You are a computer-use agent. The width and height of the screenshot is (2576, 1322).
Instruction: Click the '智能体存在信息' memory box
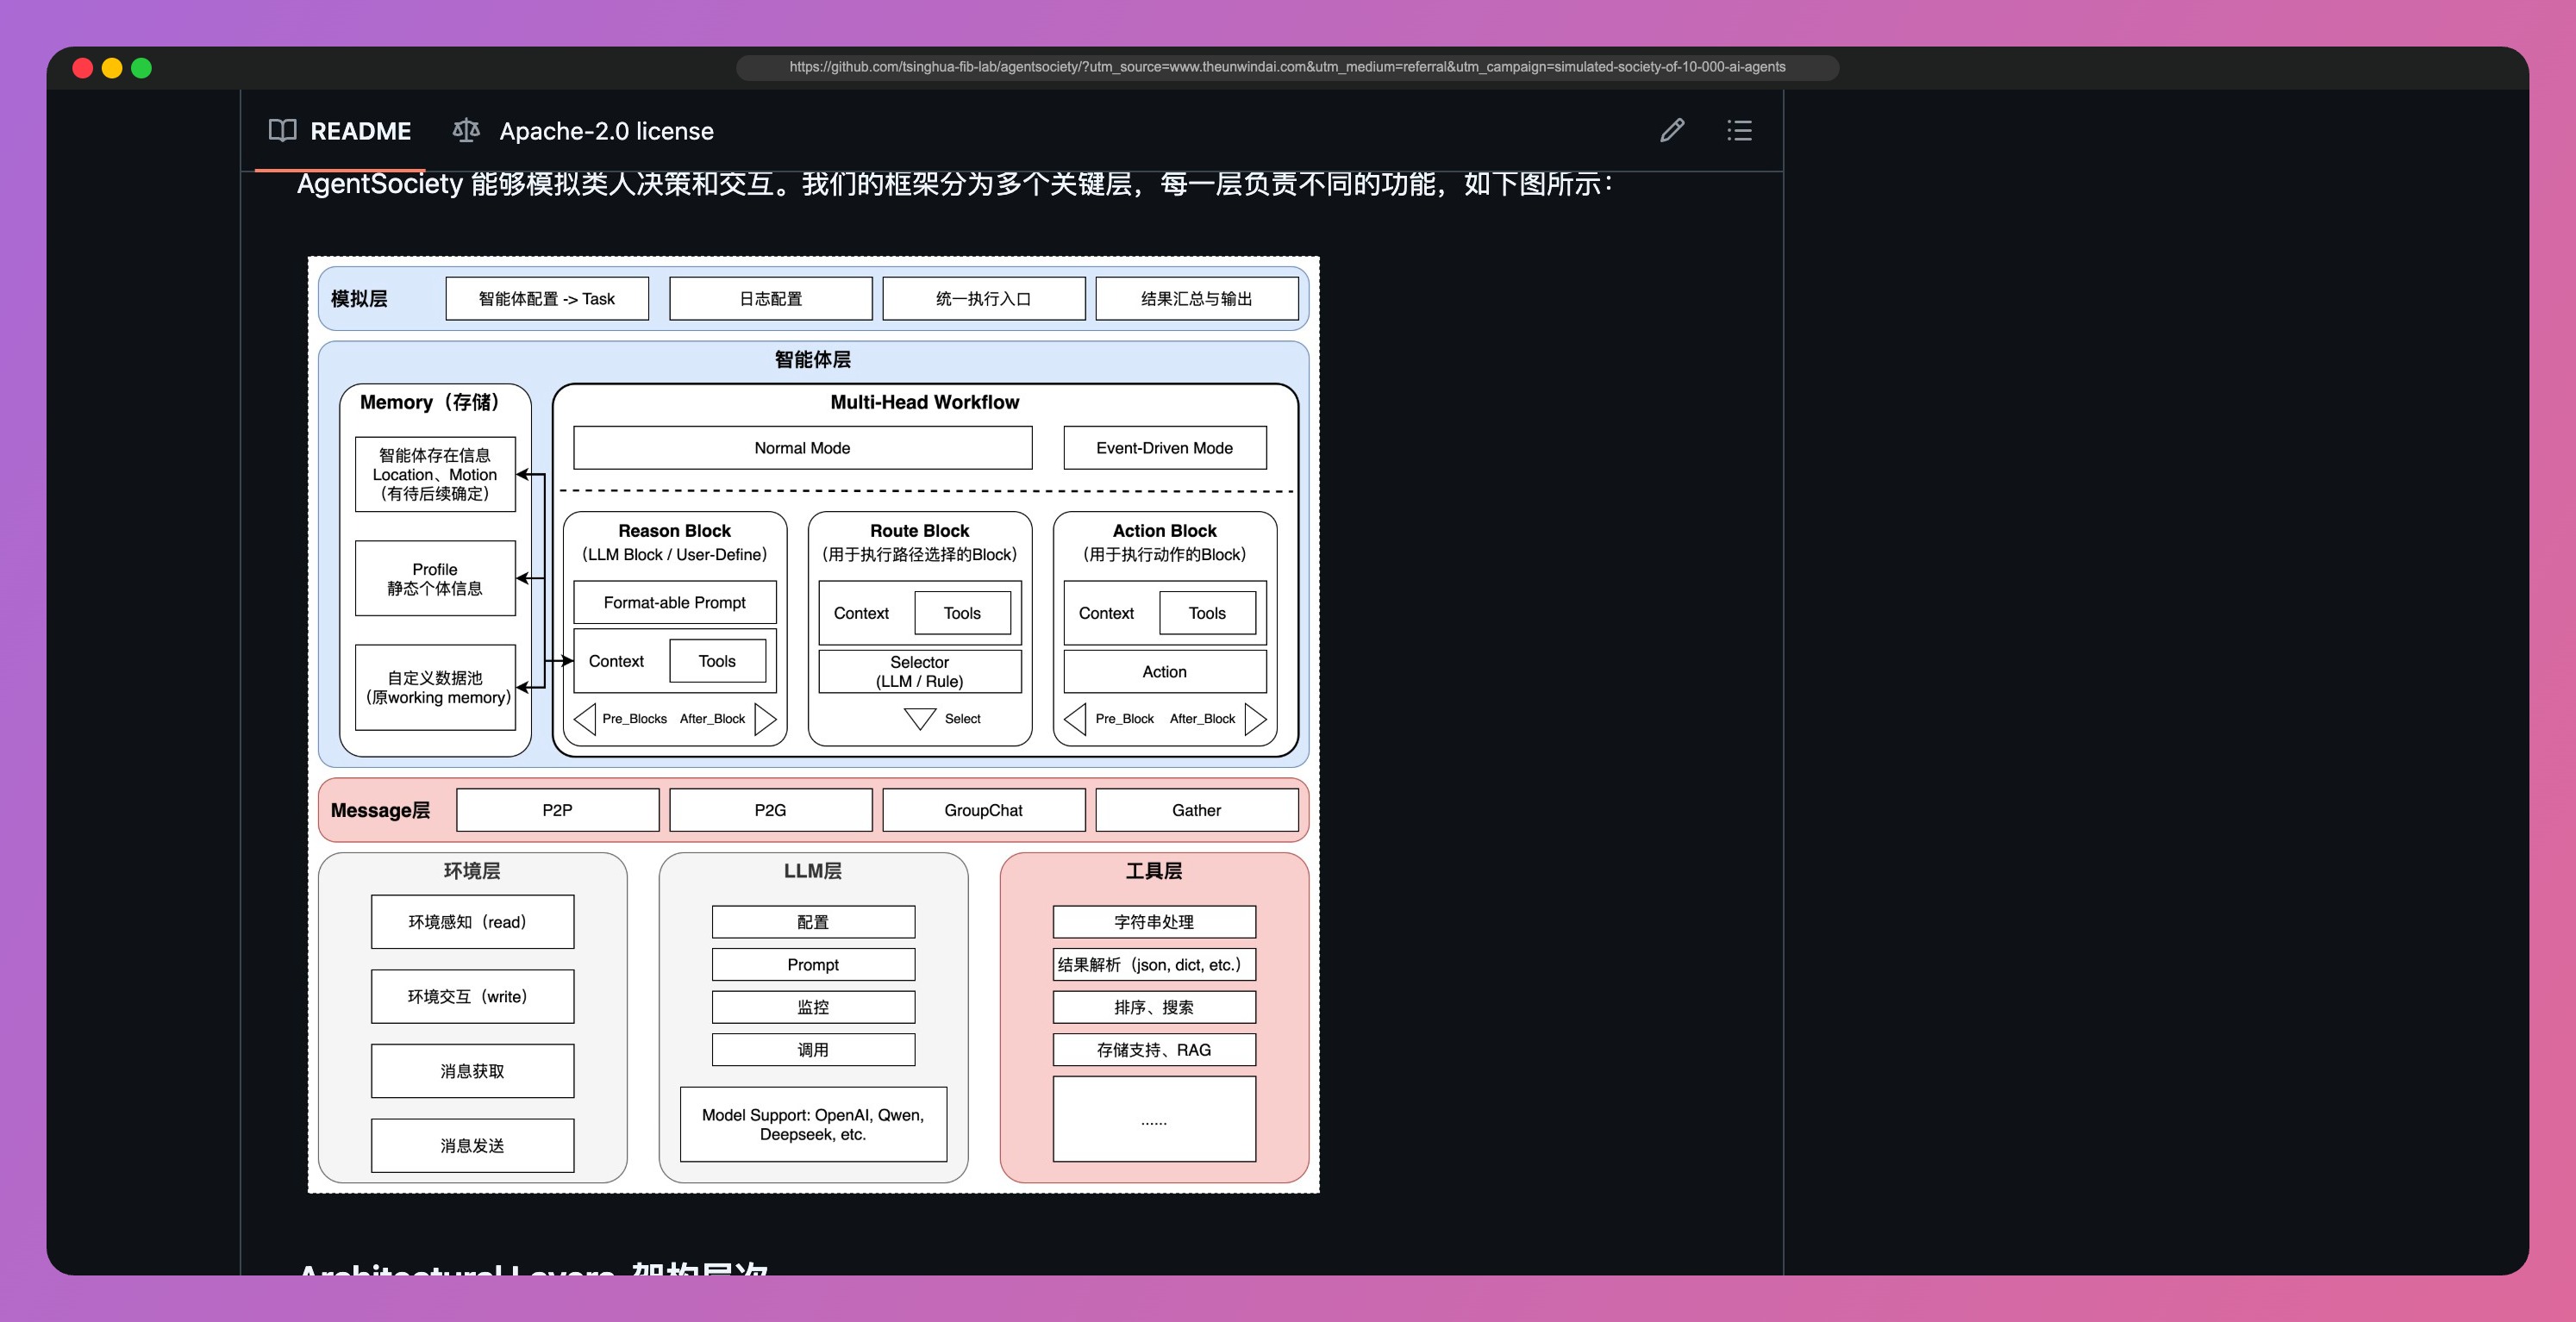(x=435, y=474)
